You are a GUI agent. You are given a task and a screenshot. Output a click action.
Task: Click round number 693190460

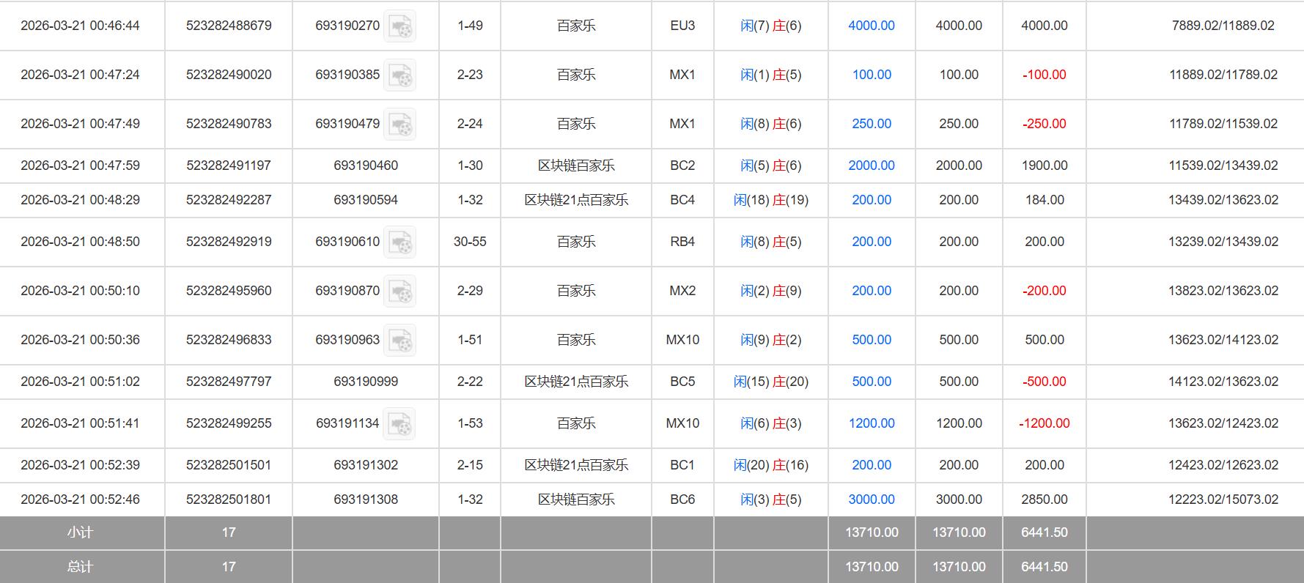[365, 166]
